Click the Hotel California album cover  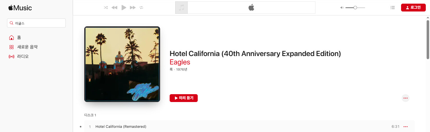click(x=122, y=64)
